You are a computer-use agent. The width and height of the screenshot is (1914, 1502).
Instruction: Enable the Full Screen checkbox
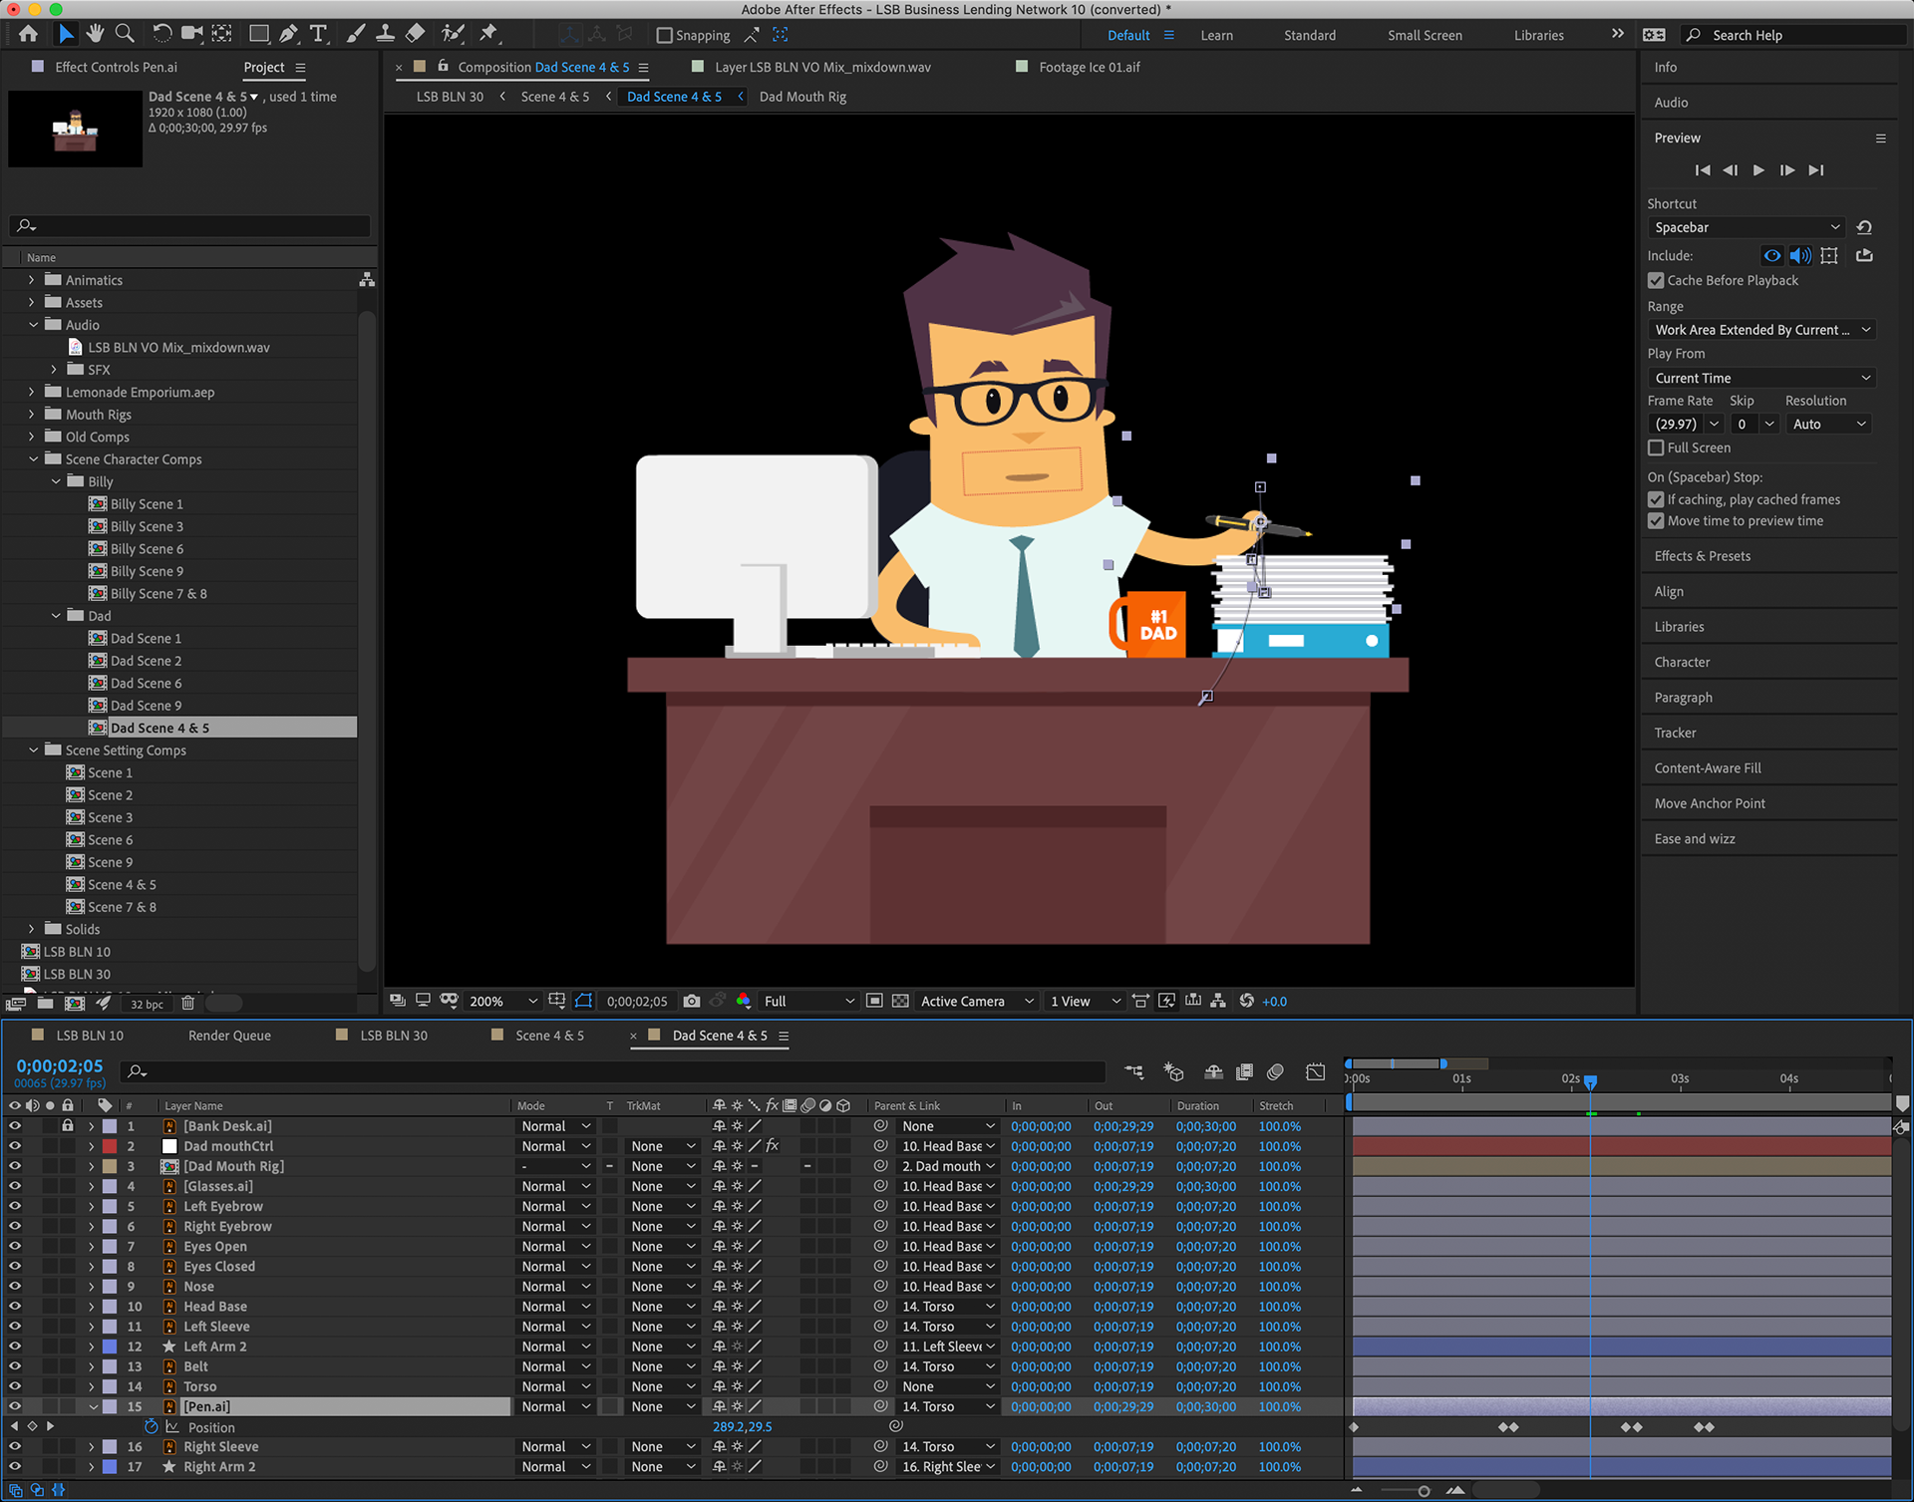(1656, 448)
